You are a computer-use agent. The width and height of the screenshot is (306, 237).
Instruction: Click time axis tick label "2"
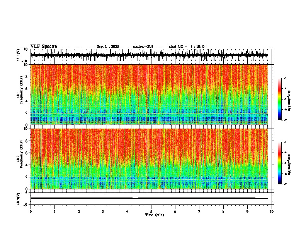click(79, 211)
